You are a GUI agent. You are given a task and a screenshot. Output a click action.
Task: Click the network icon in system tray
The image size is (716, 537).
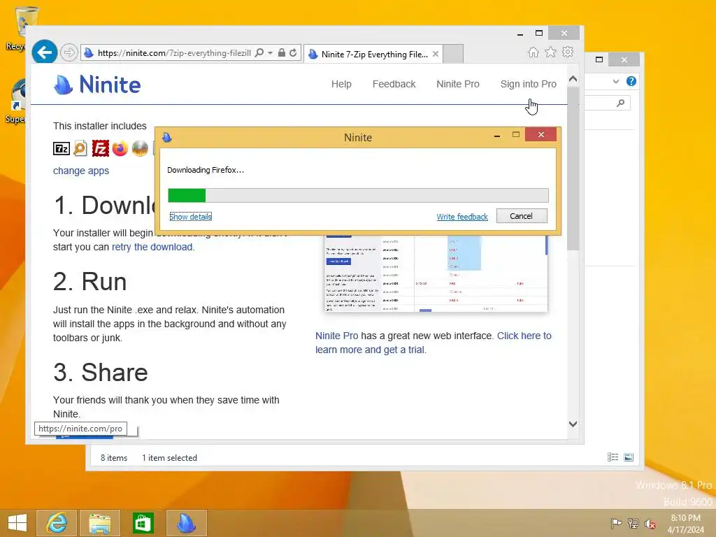(x=633, y=523)
